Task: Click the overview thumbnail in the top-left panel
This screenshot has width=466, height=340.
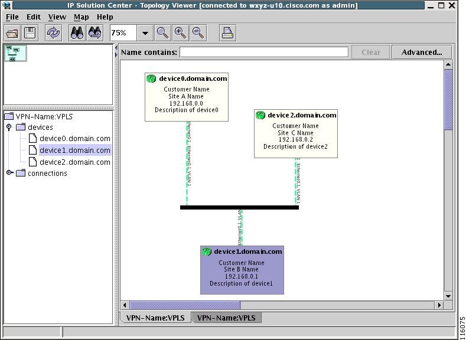Action: [15, 54]
